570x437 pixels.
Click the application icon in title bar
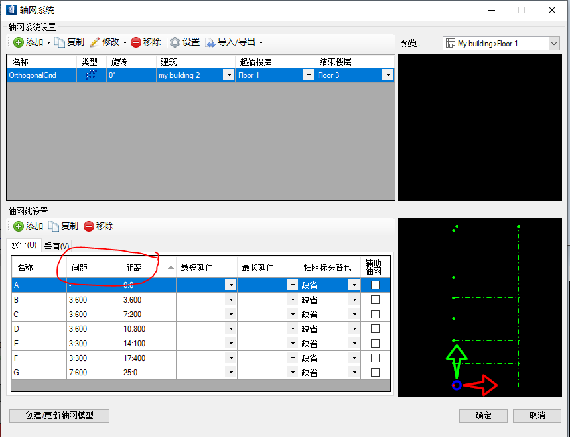[x=11, y=10]
